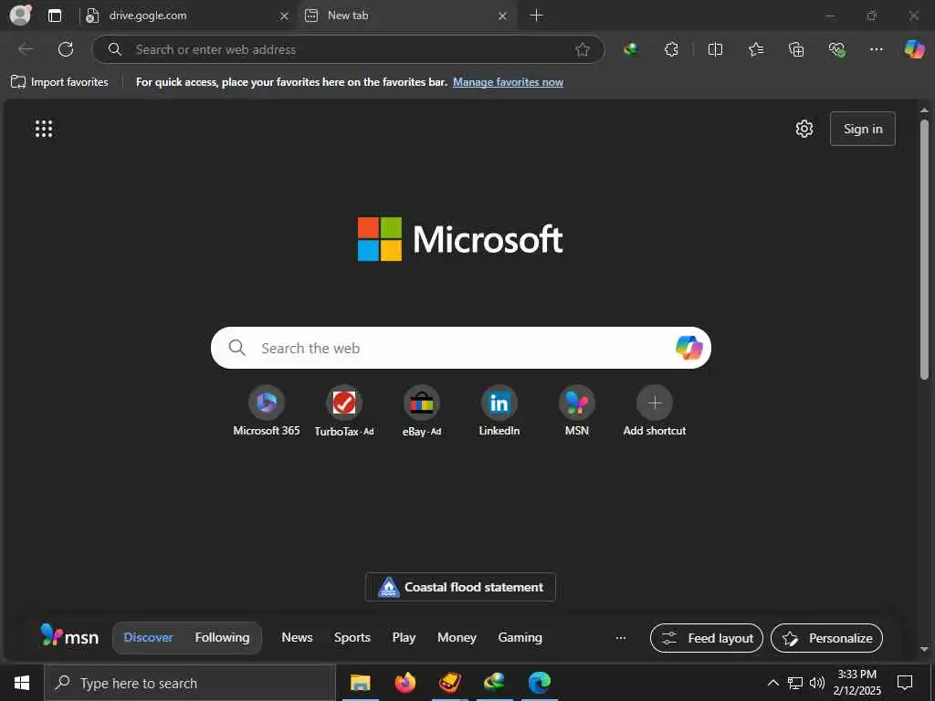Open the MSN shortcut
The width and height of the screenshot is (935, 701).
pos(577,412)
